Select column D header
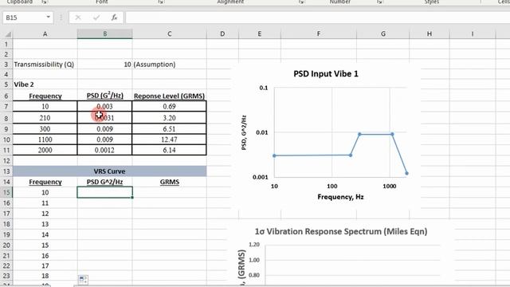 [x=222, y=33]
